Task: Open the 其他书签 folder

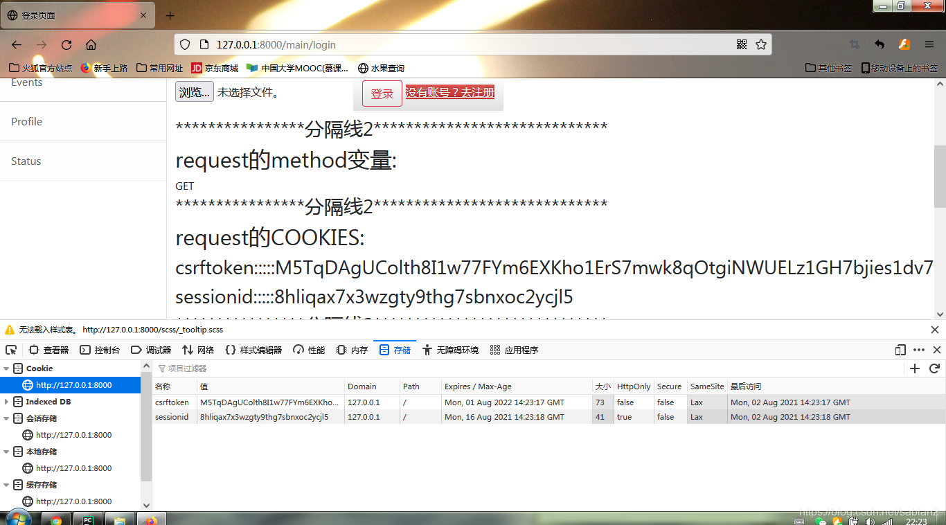Action: (x=829, y=68)
